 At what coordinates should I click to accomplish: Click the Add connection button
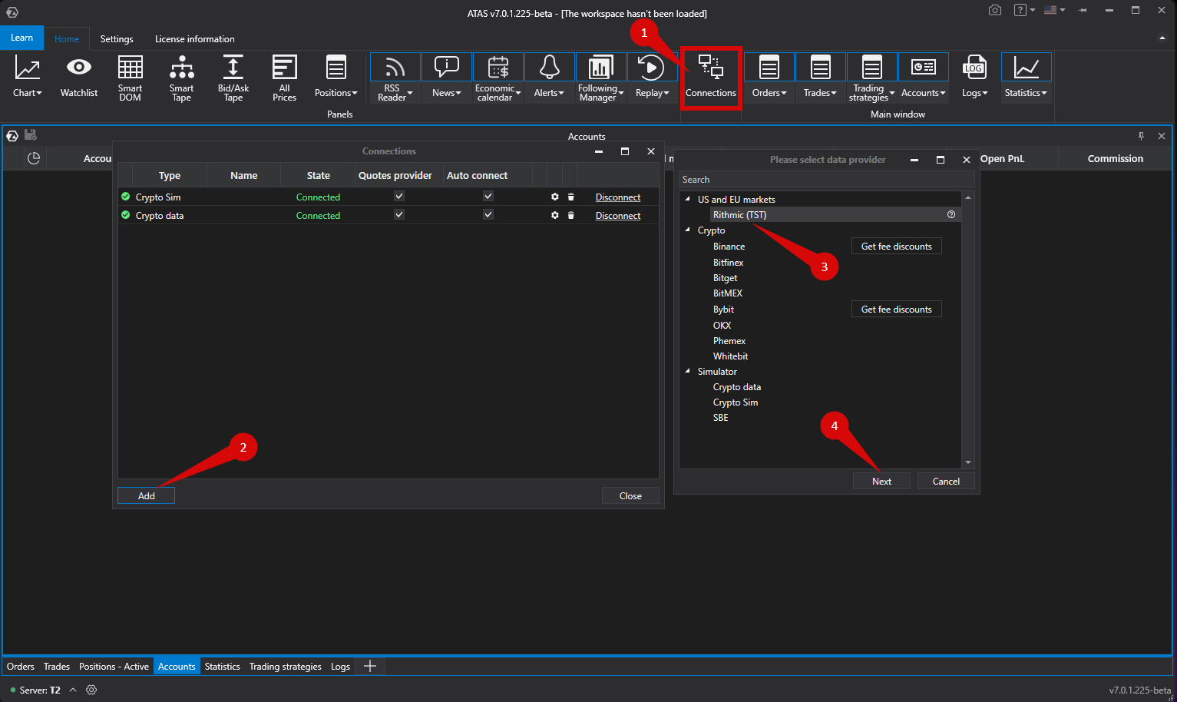(x=146, y=496)
